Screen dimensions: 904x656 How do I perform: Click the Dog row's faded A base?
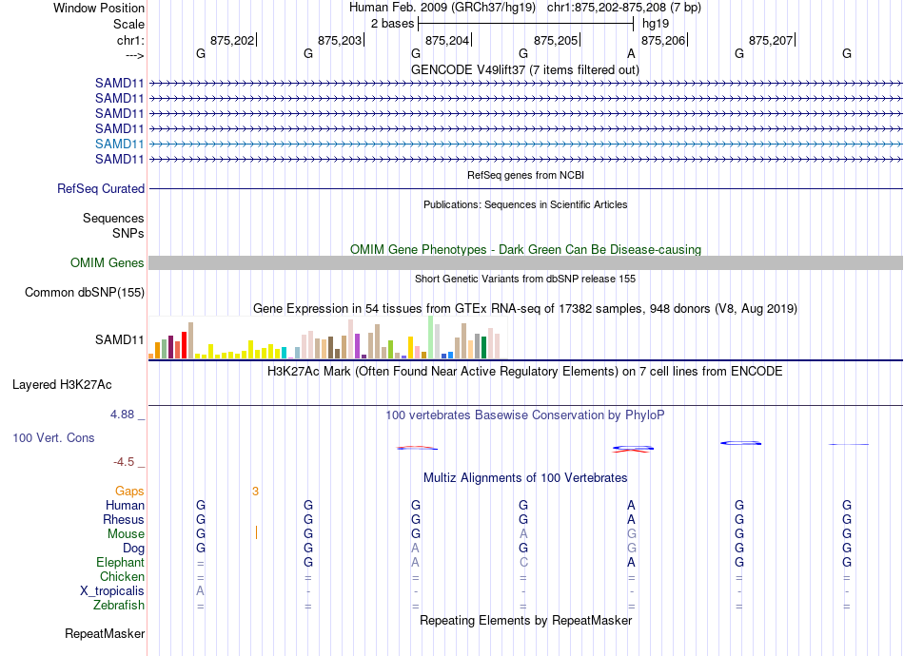(x=415, y=549)
